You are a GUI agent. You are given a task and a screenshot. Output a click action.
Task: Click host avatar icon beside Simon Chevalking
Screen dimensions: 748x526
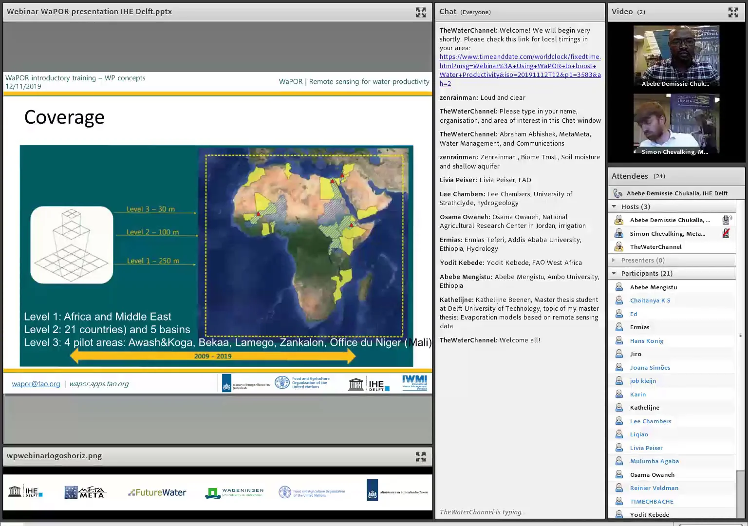click(619, 234)
